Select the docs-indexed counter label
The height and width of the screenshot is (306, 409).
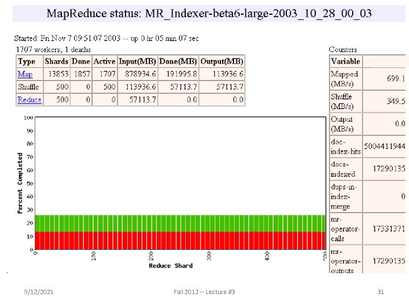pos(343,169)
